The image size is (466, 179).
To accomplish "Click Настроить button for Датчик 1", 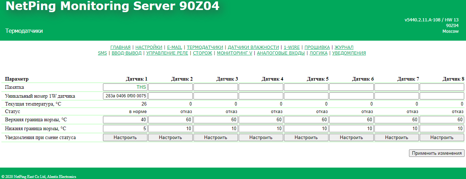I will 125,137.
